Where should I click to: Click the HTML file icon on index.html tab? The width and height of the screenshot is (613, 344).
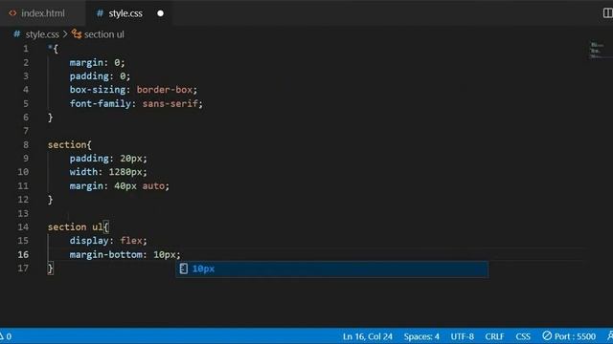point(12,13)
